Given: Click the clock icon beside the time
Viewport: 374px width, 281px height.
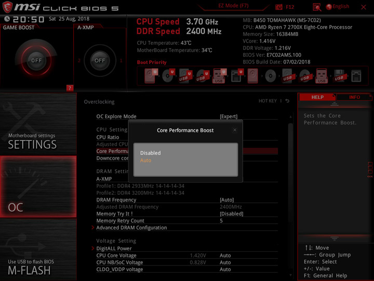Looking at the screenshot, I should point(7,19).
